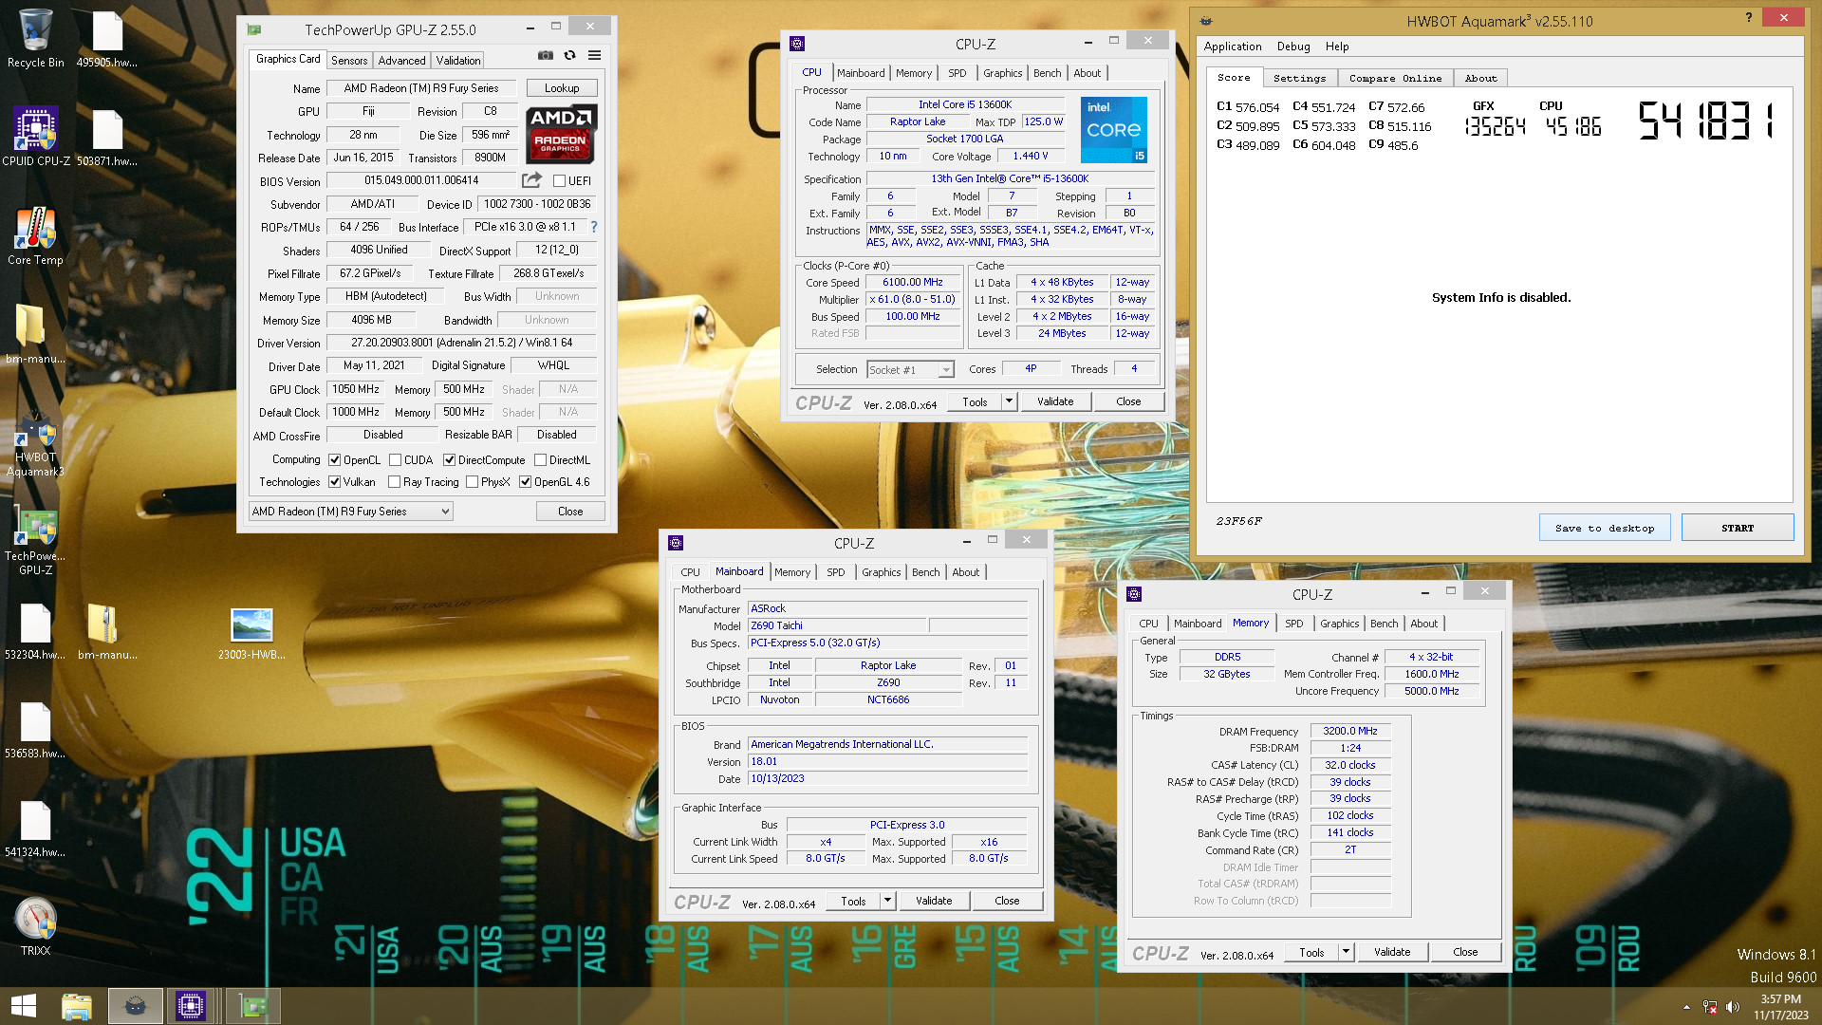1822x1025 pixels.
Task: Expand Tools dropdown arrow in CPU-Z Mainboard window
Action: point(887,901)
